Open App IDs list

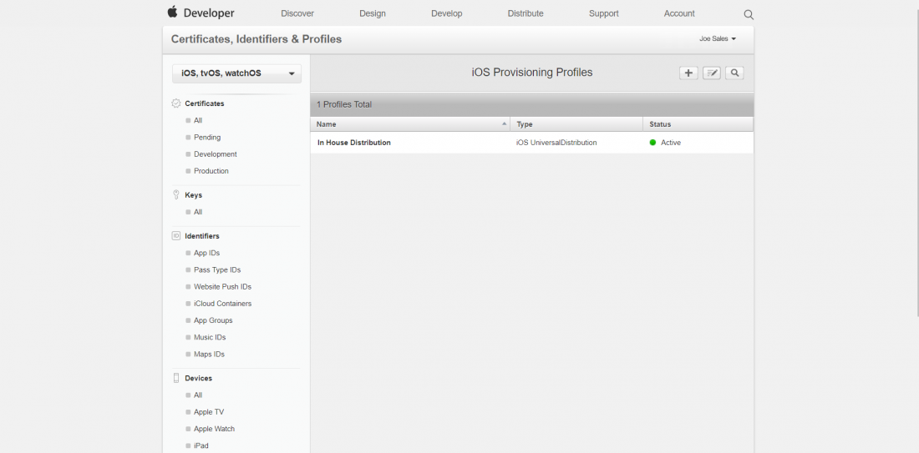tap(206, 254)
